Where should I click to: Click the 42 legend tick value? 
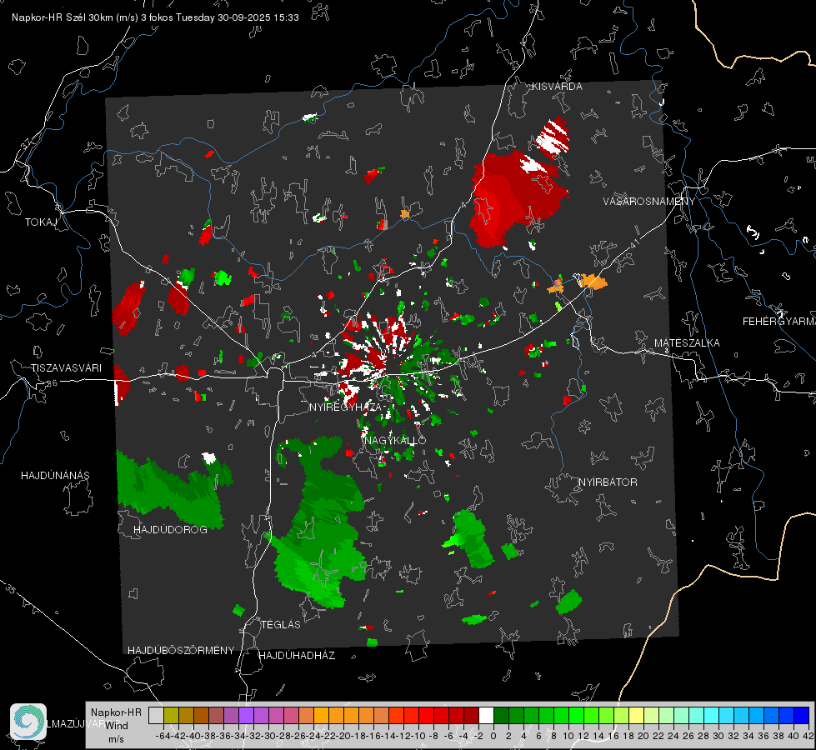[x=808, y=736]
